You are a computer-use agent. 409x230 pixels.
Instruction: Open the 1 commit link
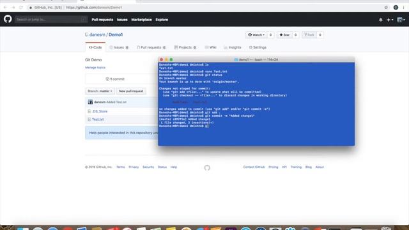click(x=115, y=79)
